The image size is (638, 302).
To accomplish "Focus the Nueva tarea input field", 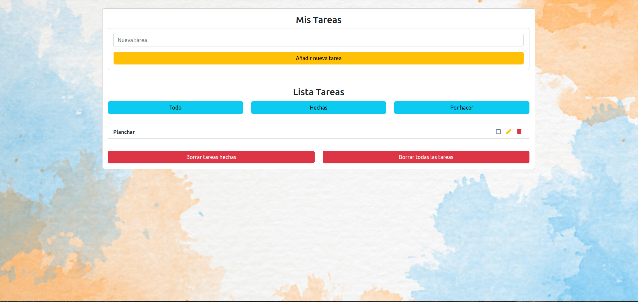I will (x=318, y=40).
